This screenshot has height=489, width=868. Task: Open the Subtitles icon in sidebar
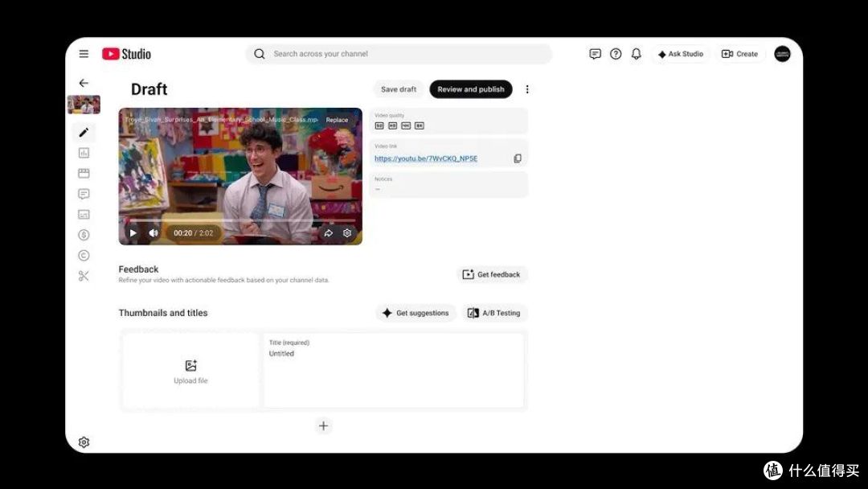(84, 214)
